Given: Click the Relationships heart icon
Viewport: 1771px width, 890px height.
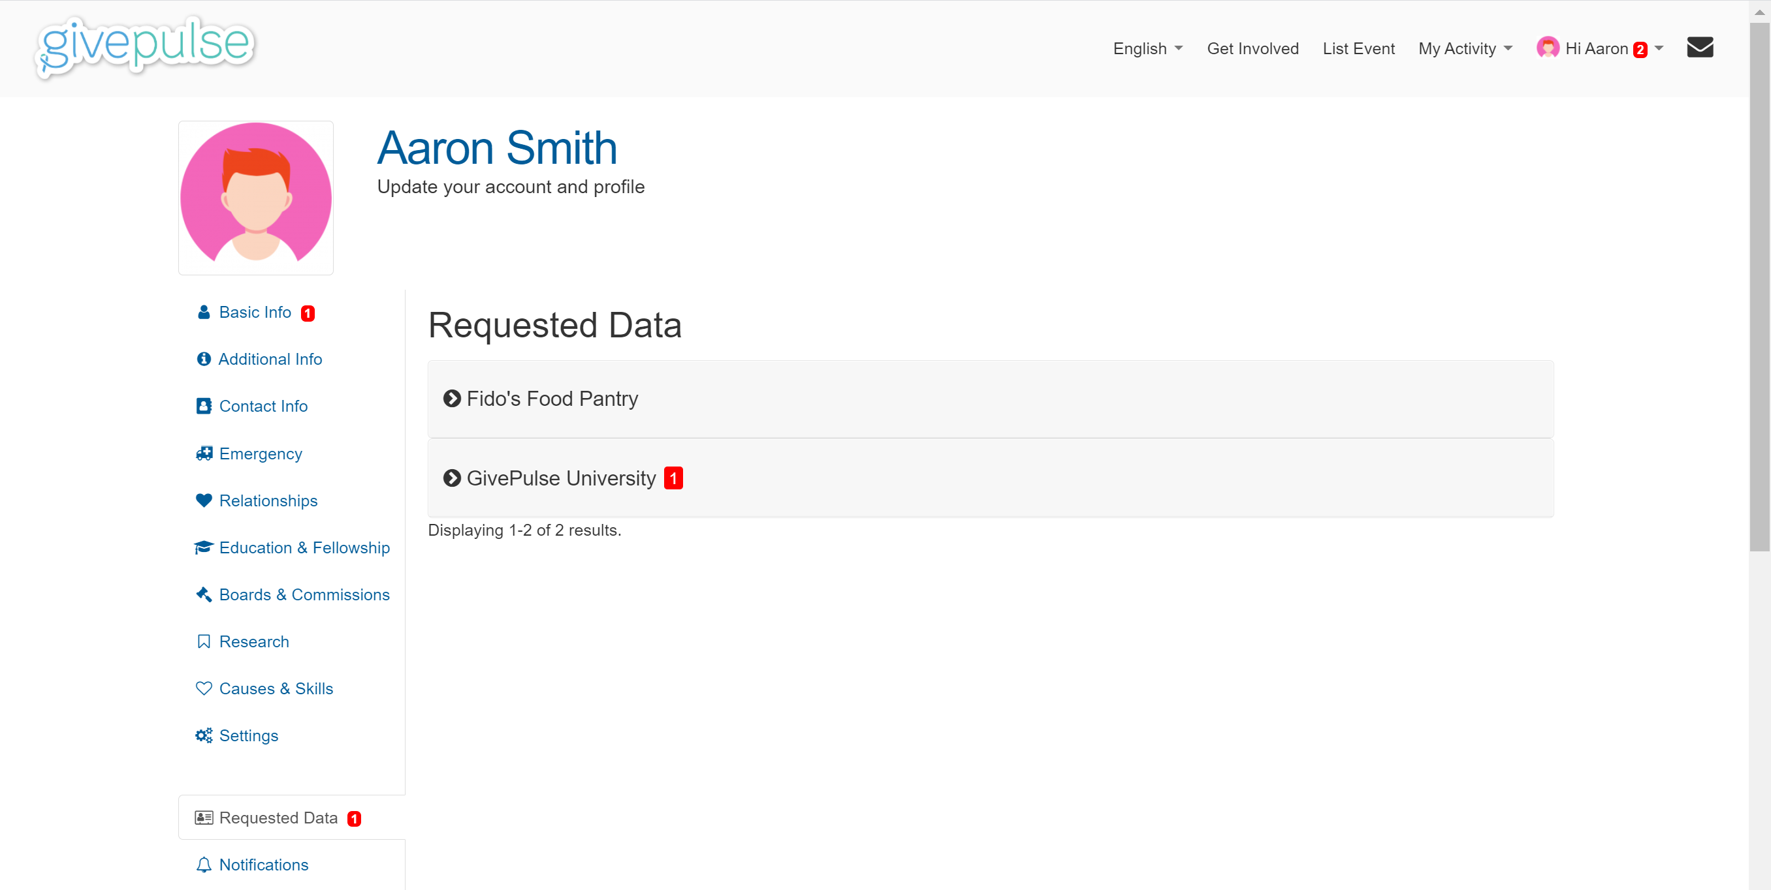Looking at the screenshot, I should (204, 500).
